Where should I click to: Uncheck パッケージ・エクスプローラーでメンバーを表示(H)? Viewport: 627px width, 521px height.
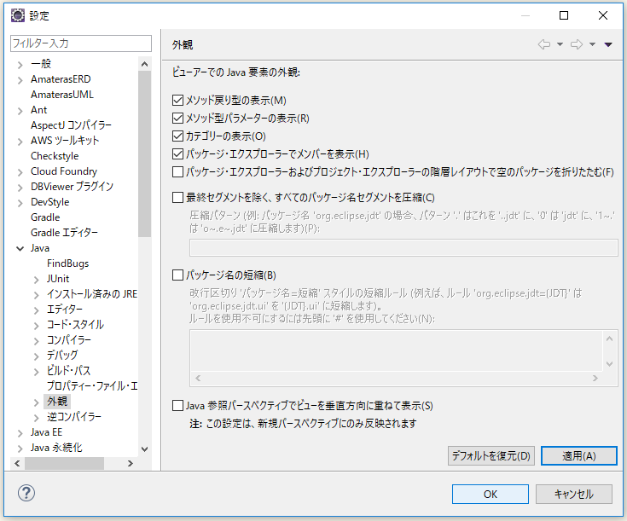[x=177, y=154]
